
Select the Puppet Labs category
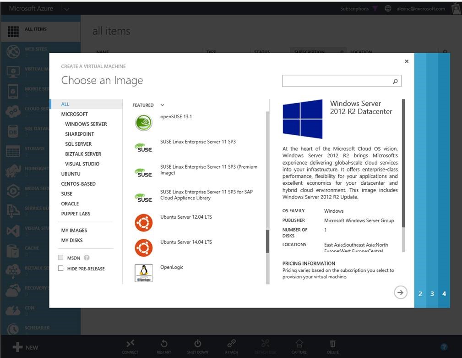(x=76, y=214)
